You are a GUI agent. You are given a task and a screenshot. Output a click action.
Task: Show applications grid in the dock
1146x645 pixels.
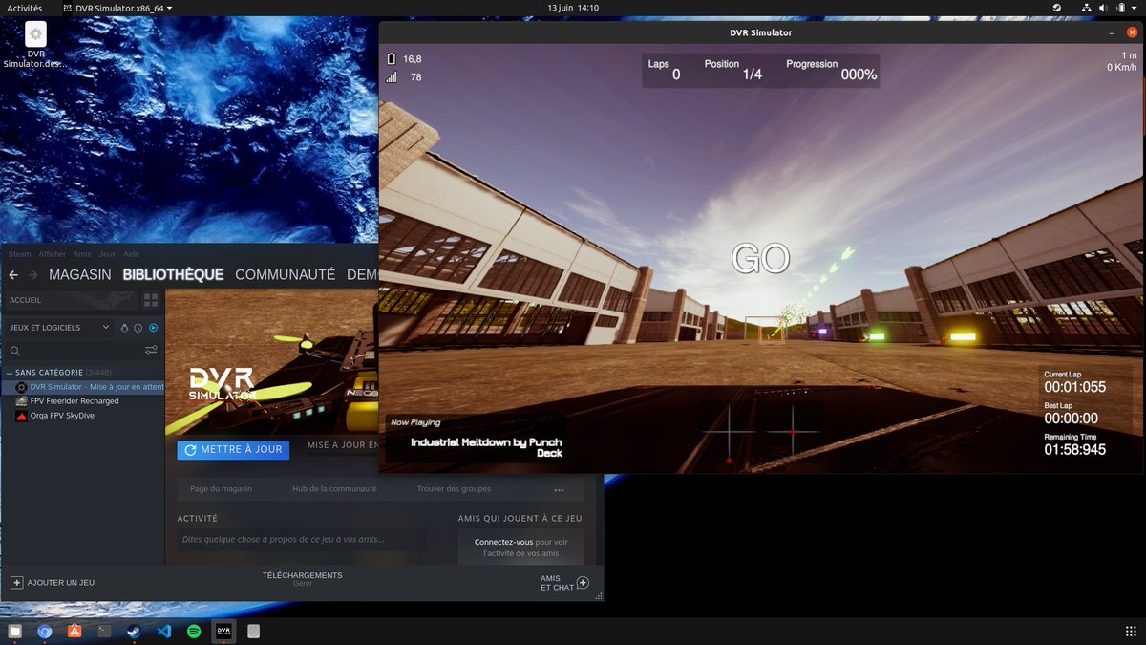point(1132,631)
